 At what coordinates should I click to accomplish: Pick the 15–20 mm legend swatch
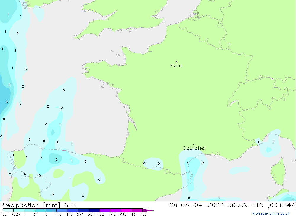pyautogui.click(x=73, y=210)
